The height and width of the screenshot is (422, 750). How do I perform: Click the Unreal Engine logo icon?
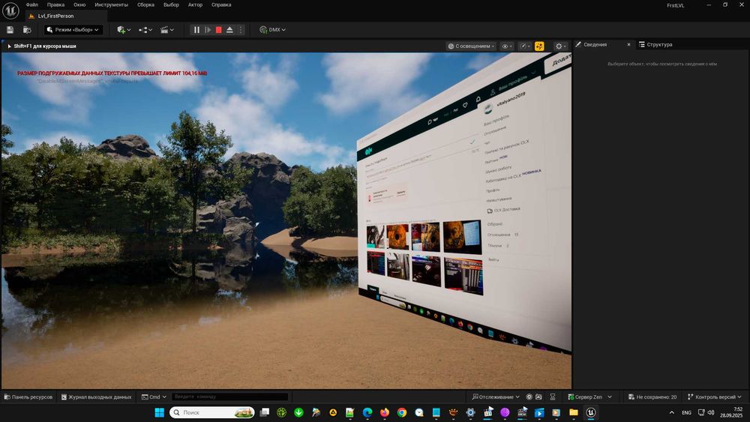pyautogui.click(x=10, y=10)
